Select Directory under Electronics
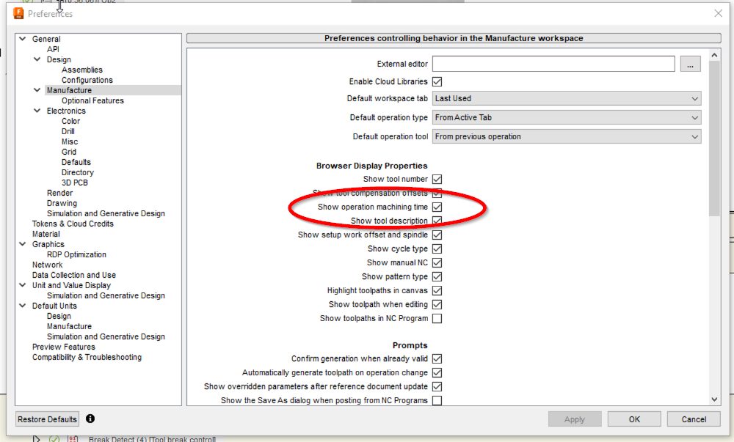This screenshot has height=442, width=734. click(x=78, y=172)
